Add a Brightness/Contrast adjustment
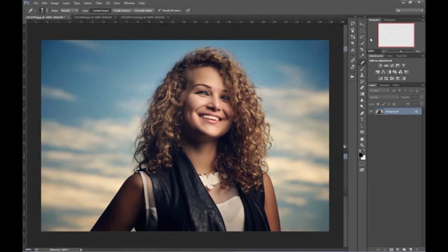The image size is (448, 252). coord(380,65)
